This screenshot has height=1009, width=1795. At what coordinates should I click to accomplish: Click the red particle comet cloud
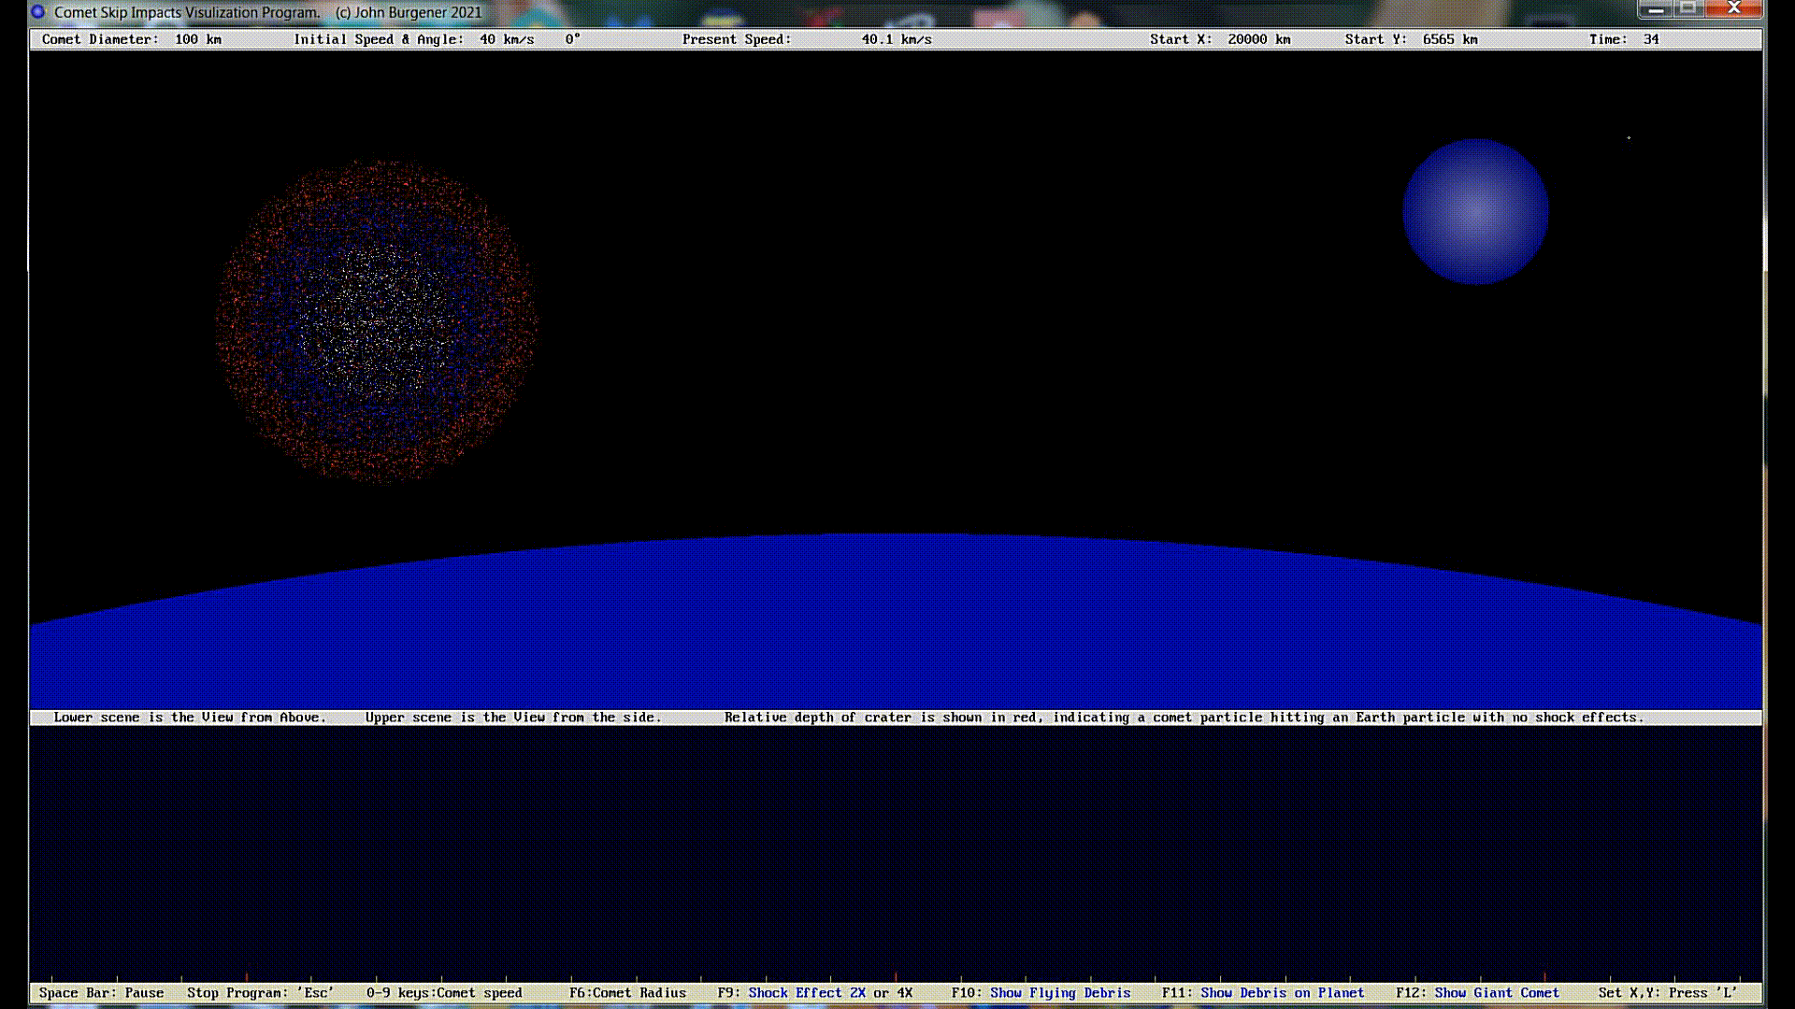click(376, 320)
